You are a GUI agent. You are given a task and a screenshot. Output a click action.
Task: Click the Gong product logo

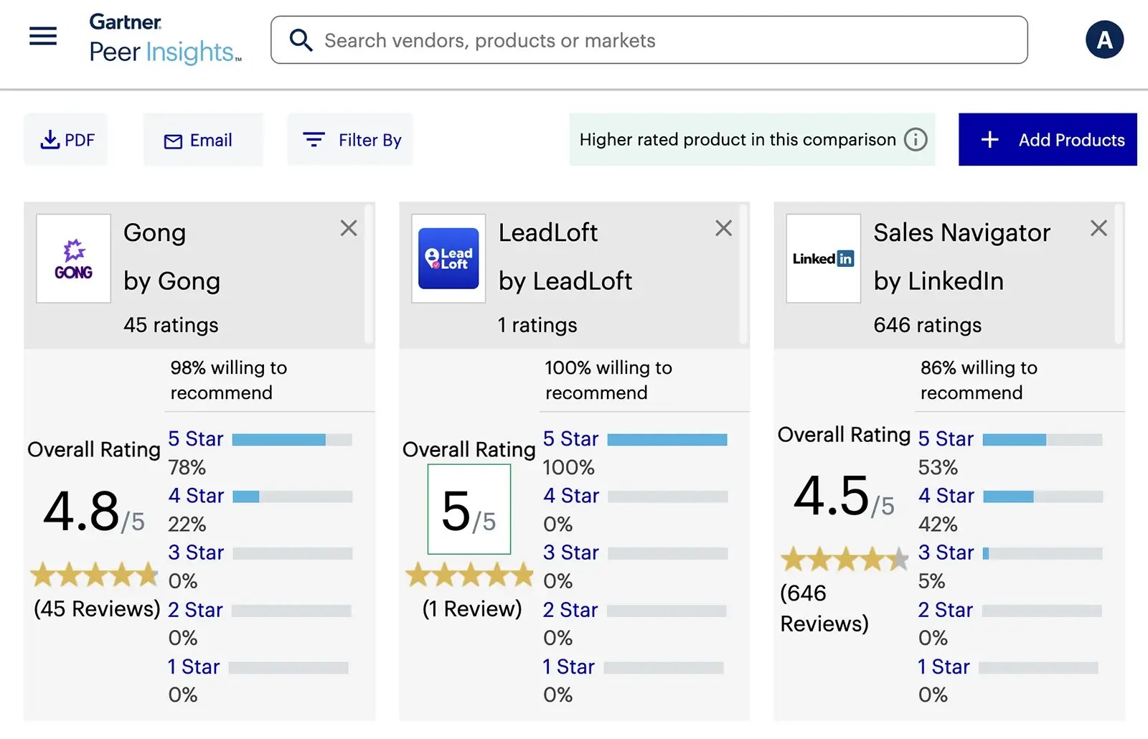pos(74,258)
